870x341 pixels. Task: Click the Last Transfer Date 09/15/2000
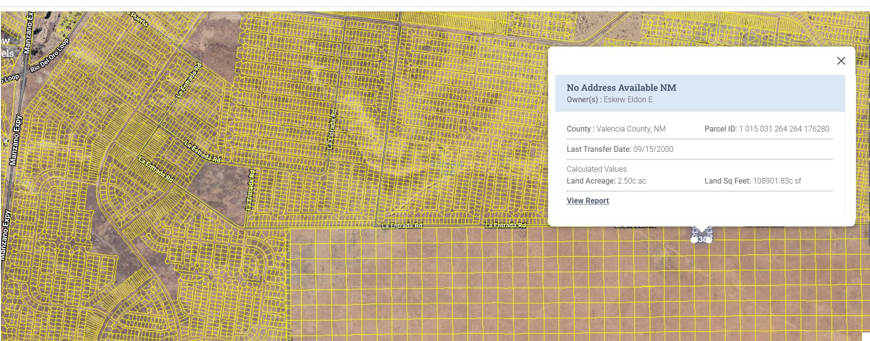pos(653,149)
